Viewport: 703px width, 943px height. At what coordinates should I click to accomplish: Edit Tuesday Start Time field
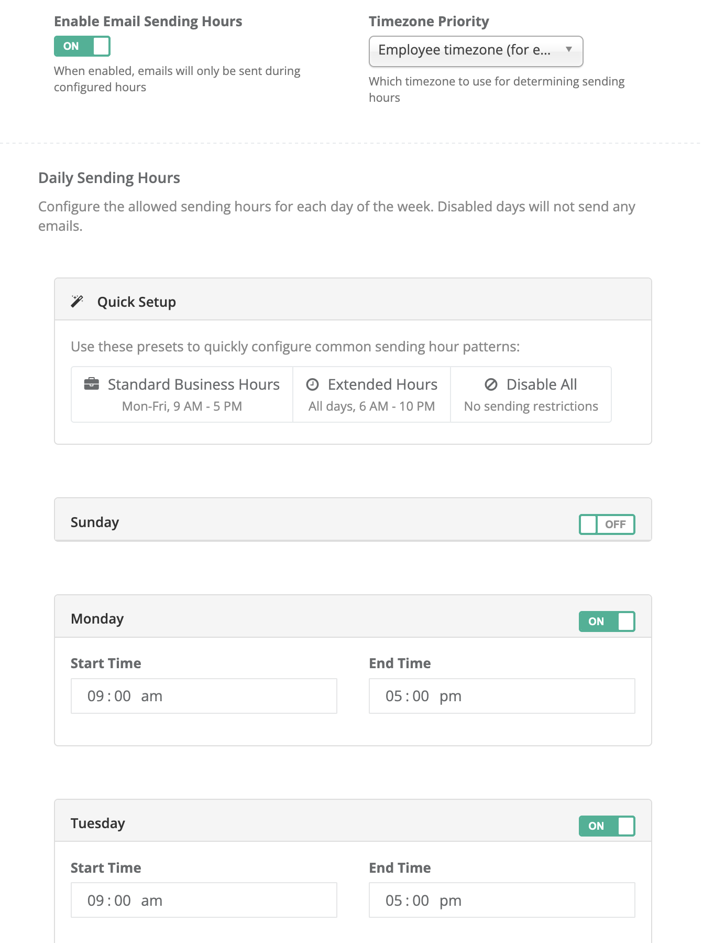pyautogui.click(x=204, y=900)
